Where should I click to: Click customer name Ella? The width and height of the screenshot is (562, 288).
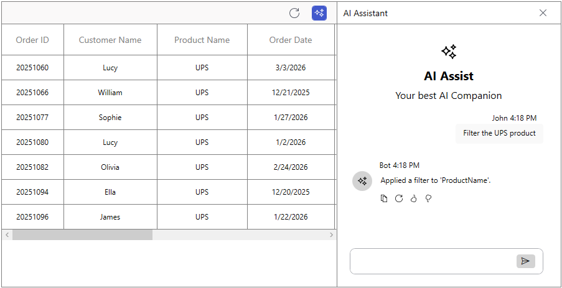coord(110,192)
